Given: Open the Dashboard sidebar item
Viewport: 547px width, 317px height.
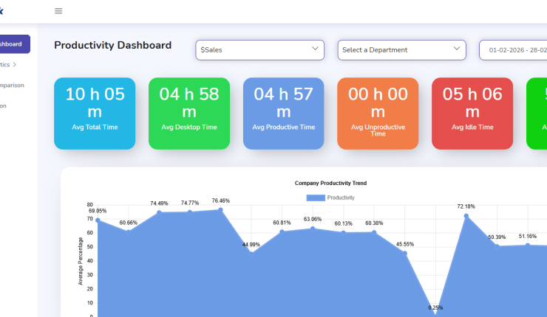Looking at the screenshot, I should coord(13,44).
